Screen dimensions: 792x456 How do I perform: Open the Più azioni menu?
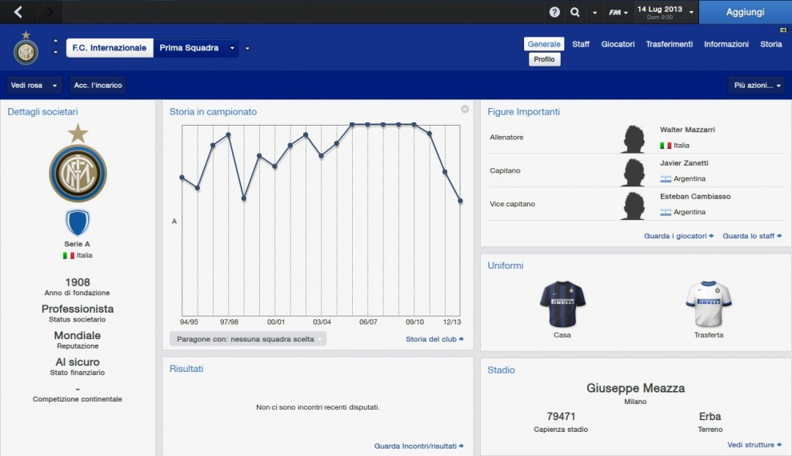(756, 86)
